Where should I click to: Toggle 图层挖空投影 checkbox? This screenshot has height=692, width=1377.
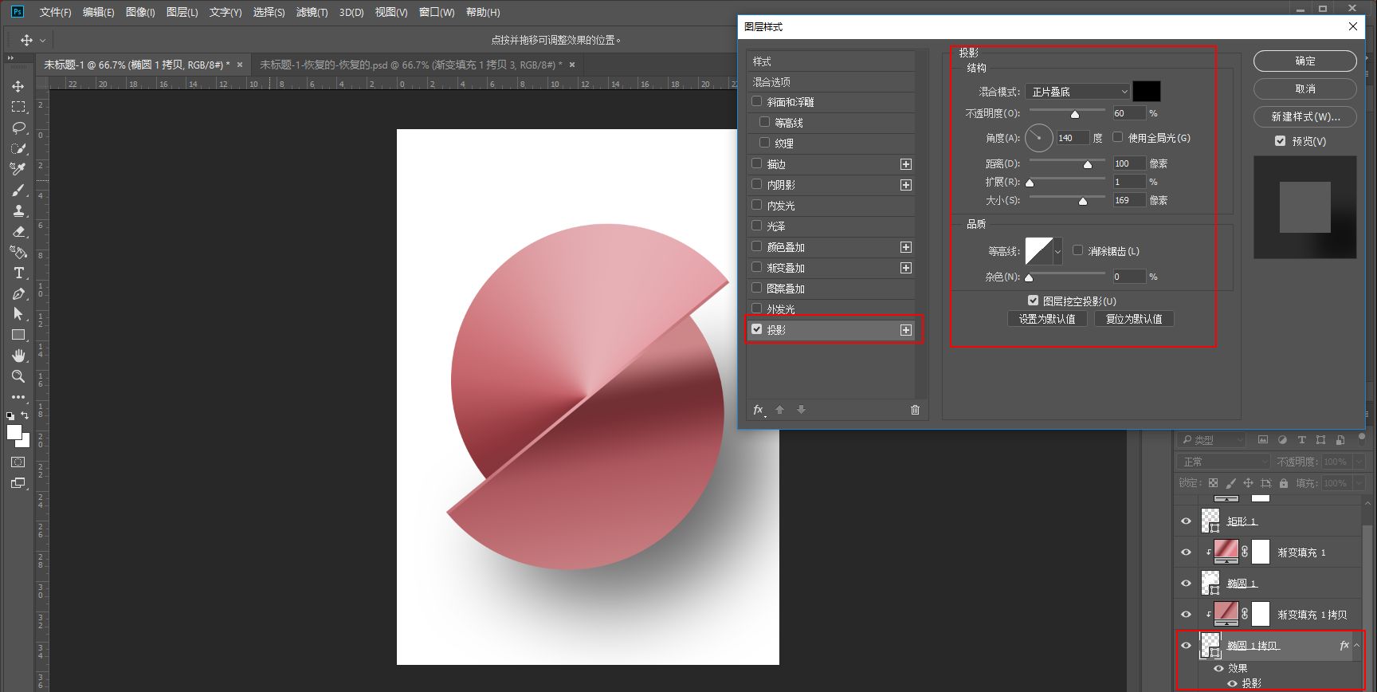[1034, 301]
